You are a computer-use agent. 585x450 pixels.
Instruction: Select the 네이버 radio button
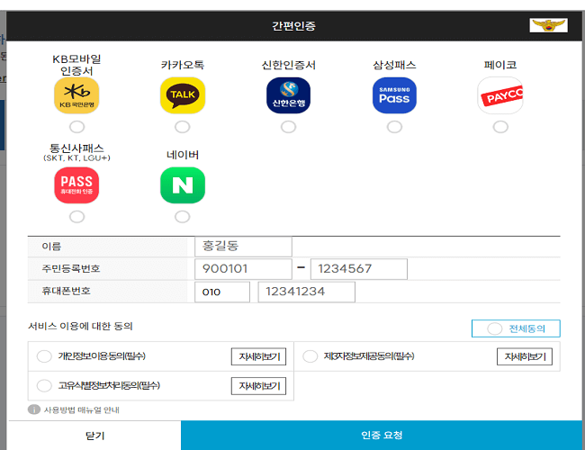183,217
